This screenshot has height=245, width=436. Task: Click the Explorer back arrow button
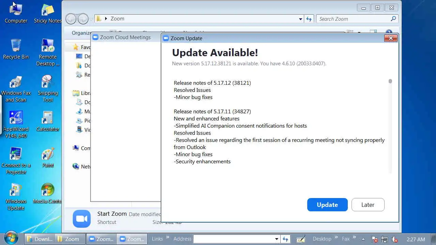(x=71, y=19)
